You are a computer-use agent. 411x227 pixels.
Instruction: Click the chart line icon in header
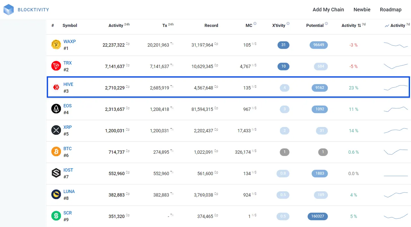(387, 26)
